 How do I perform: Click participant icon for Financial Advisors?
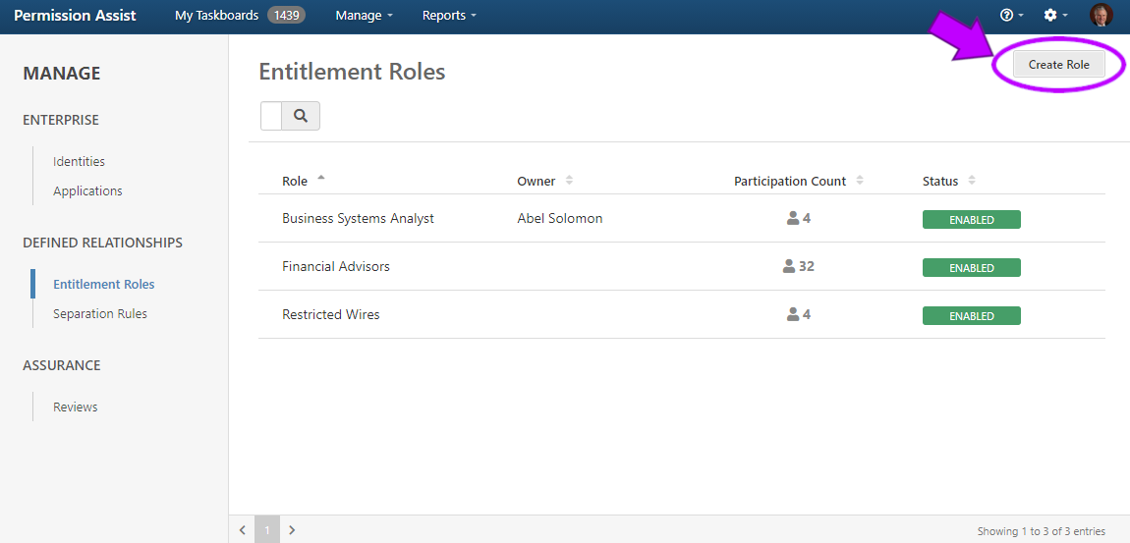click(x=789, y=267)
